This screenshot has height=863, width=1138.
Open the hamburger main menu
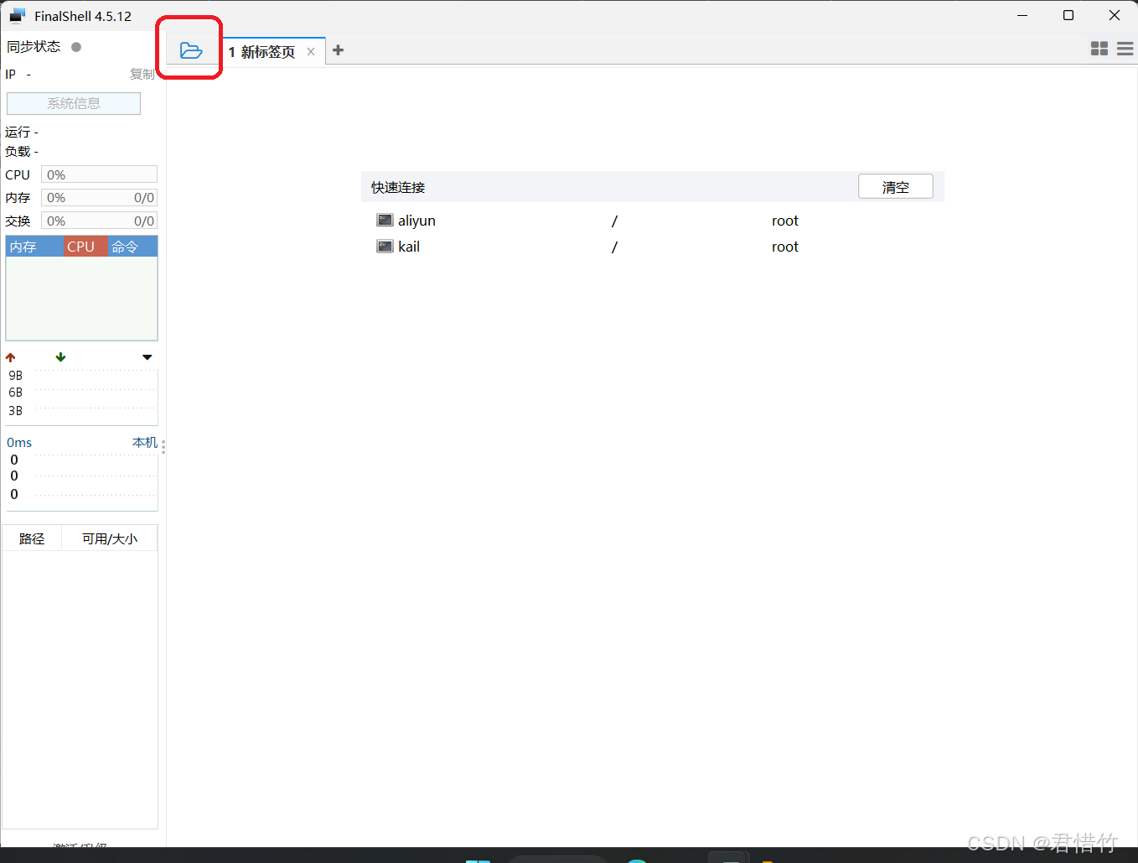[x=1125, y=49]
